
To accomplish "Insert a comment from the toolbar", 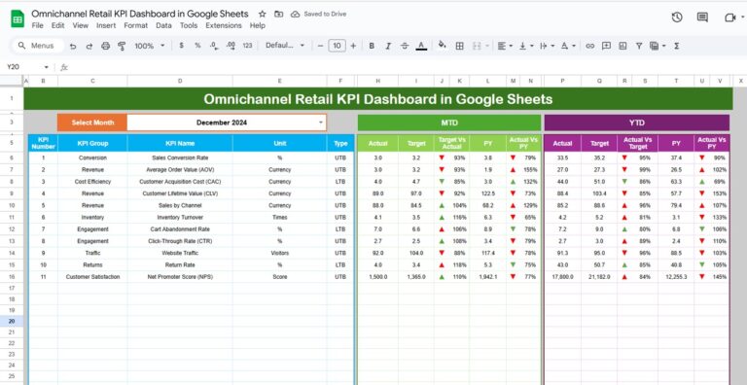I will 606,46.
